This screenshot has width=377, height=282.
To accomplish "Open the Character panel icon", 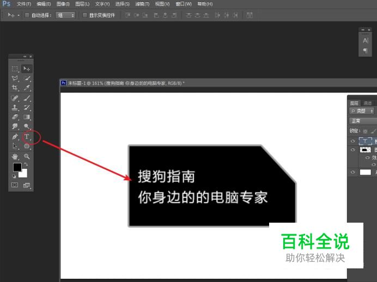I will click(x=365, y=41).
